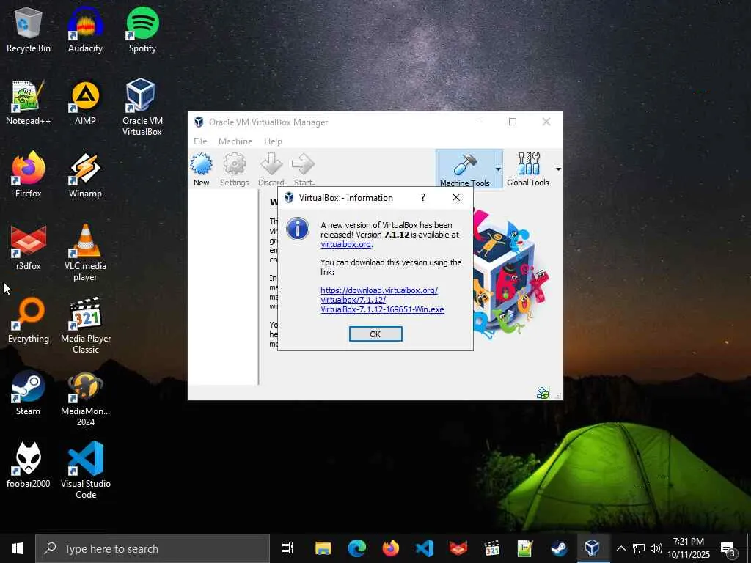751x563 pixels.
Task: Select the Visual Studio Code desktop shortcut
Action: pyautogui.click(x=85, y=470)
